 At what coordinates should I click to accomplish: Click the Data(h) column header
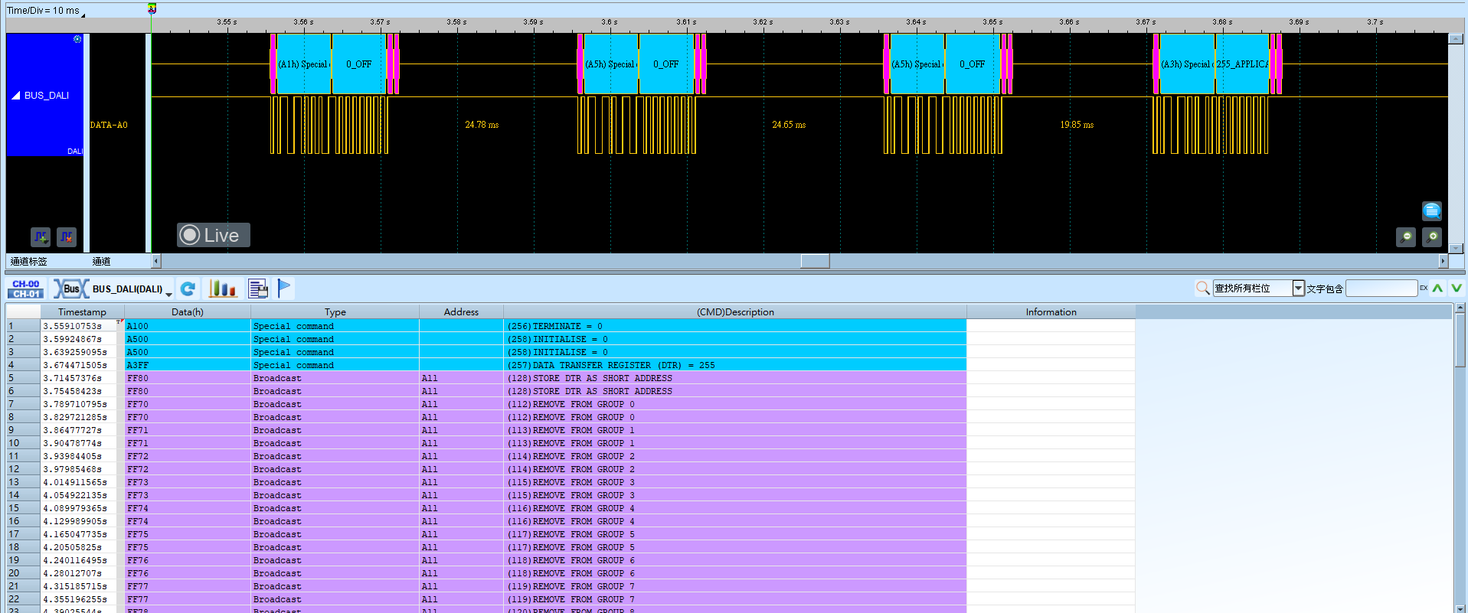coord(188,311)
